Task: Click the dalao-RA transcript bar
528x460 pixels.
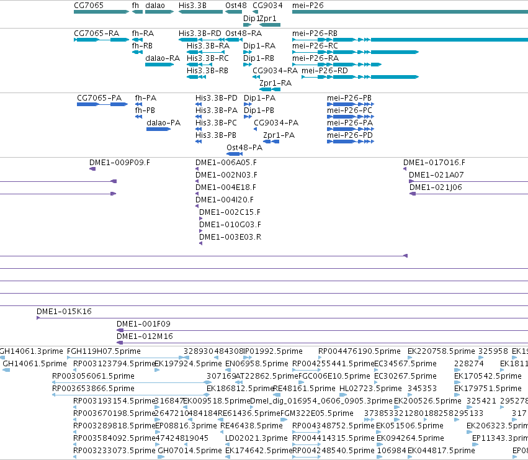Action: tap(159, 65)
